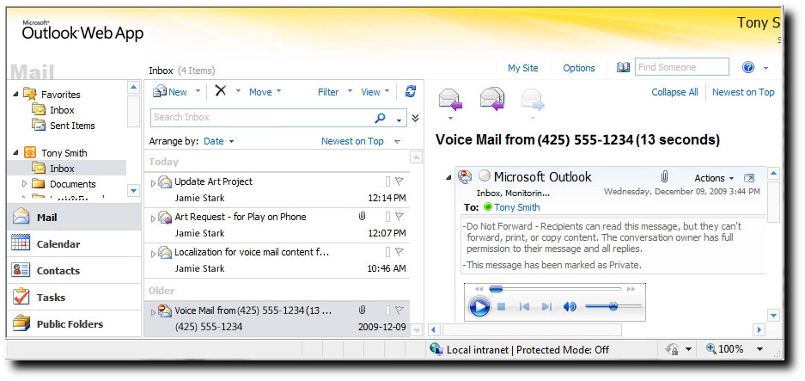Click the New message icon
Image resolution: width=805 pixels, height=381 pixels.
160,91
